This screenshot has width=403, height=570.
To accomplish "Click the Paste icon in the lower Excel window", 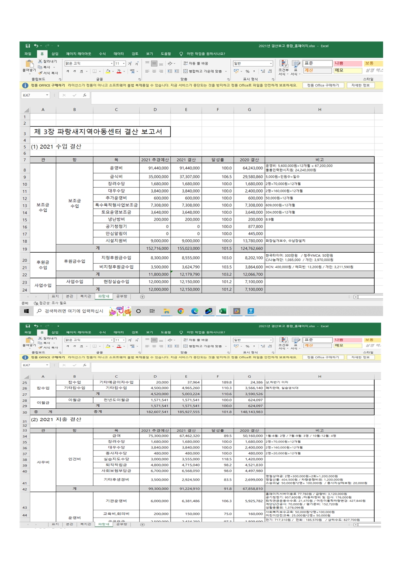I will click(29, 341).
